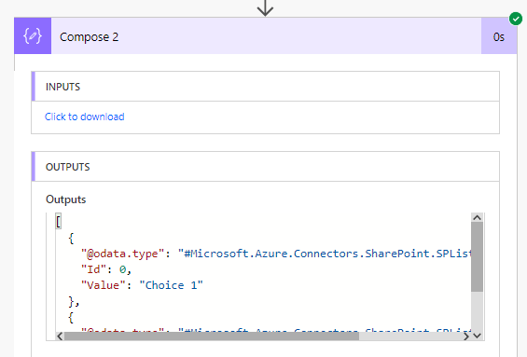
Task: Click scroll left arrow in outputs box
Action: pos(60,336)
